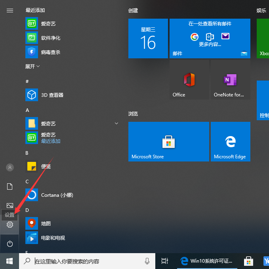Viewport: 269px width, 269px height.
Task: Open the user account icon
Action: click(10, 167)
